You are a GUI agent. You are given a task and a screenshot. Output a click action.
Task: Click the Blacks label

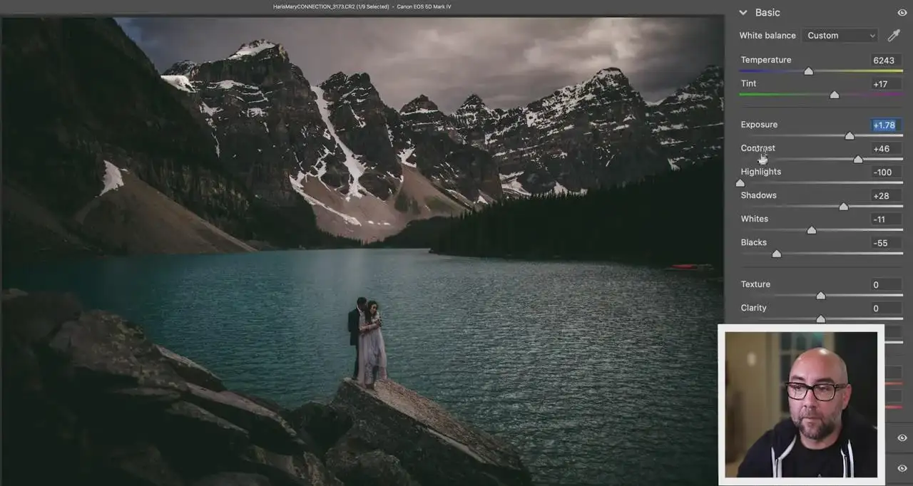pos(754,242)
